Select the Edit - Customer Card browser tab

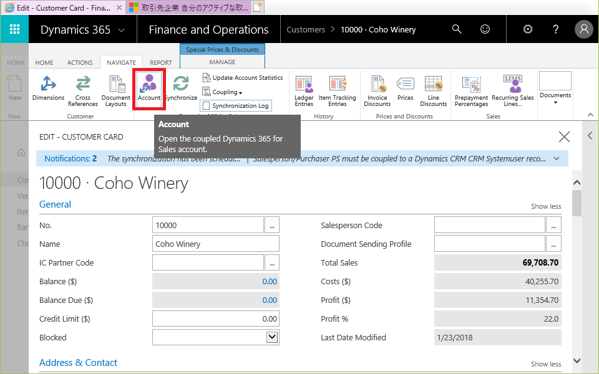63,7
